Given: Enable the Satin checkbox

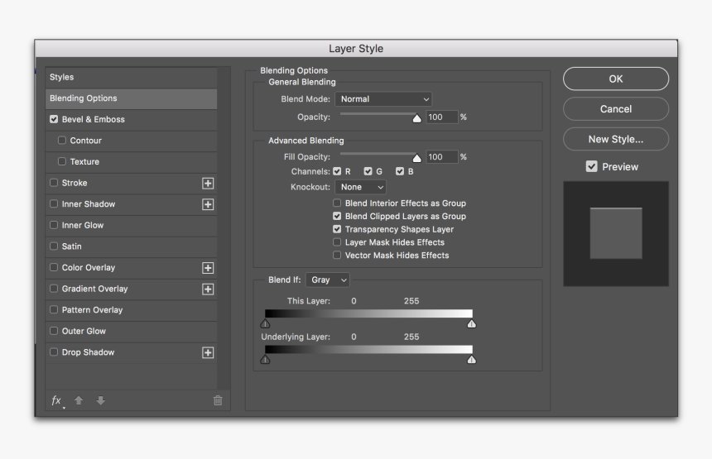Looking at the screenshot, I should click(x=54, y=246).
